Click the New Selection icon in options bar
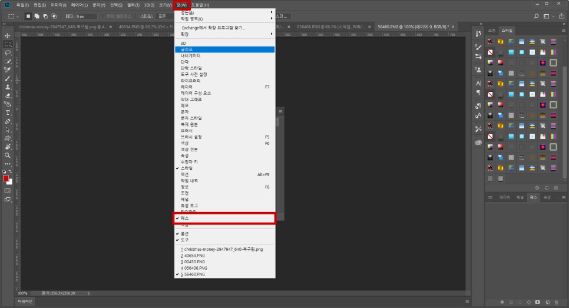 tap(28, 16)
